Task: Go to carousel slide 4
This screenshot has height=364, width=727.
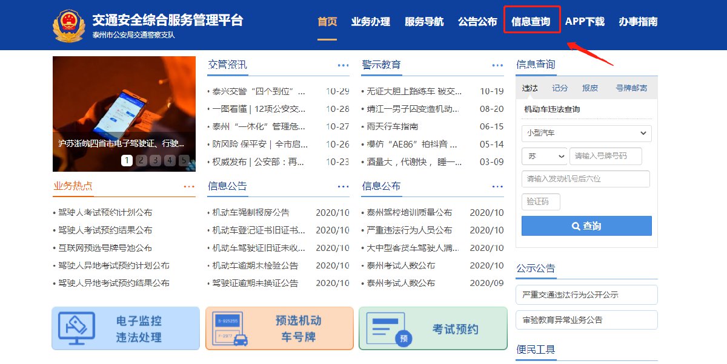Action: [x=170, y=160]
